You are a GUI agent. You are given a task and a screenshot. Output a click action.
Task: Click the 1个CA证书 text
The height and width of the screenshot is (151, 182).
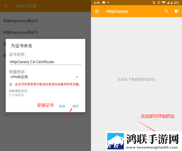(16, 95)
